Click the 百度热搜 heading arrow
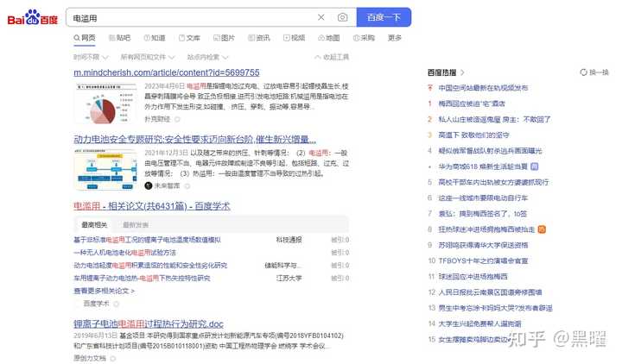Screen dimensions: 622x364 click(x=462, y=72)
